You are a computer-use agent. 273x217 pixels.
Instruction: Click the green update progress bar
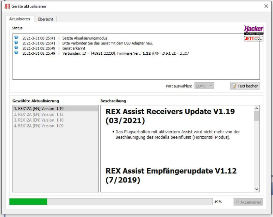111,202
